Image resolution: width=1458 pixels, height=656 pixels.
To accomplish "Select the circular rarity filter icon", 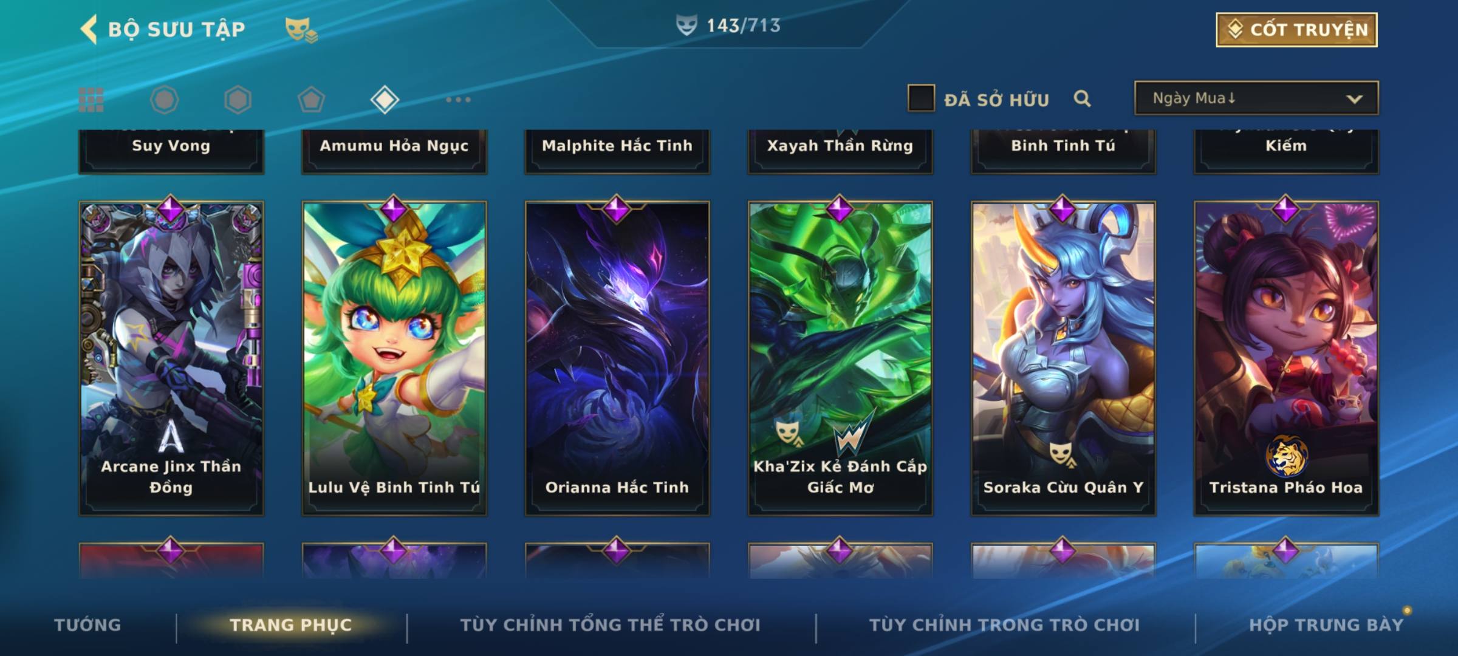I will 164,100.
